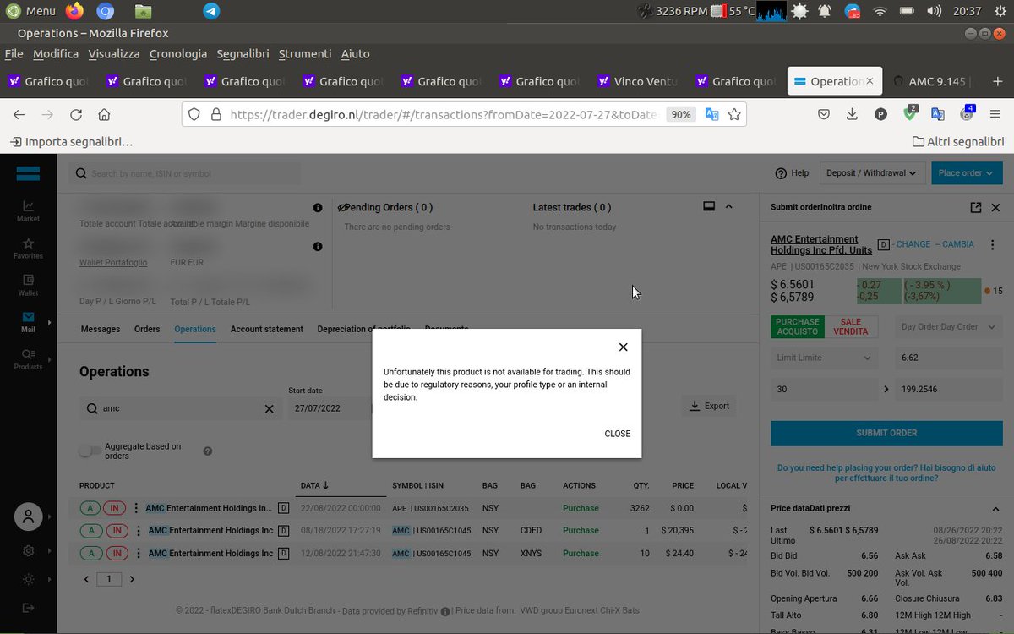
Task: Open Firefox downloads panel
Action: 852,114
